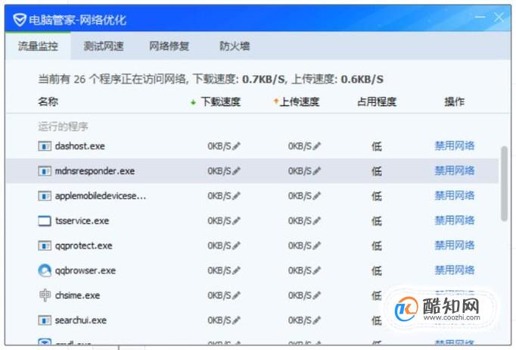The height and width of the screenshot is (350, 516).
Task: Edit upload speed limit pencil for qqprotect.exe
Action: click(316, 245)
